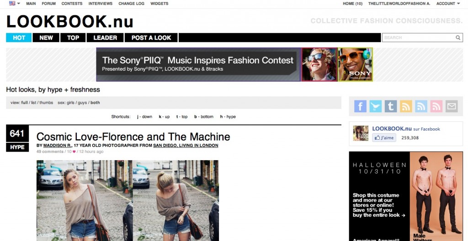Open the right look photo looking down
Image resolution: width=468 pixels, height=241 pixels.
[176, 200]
